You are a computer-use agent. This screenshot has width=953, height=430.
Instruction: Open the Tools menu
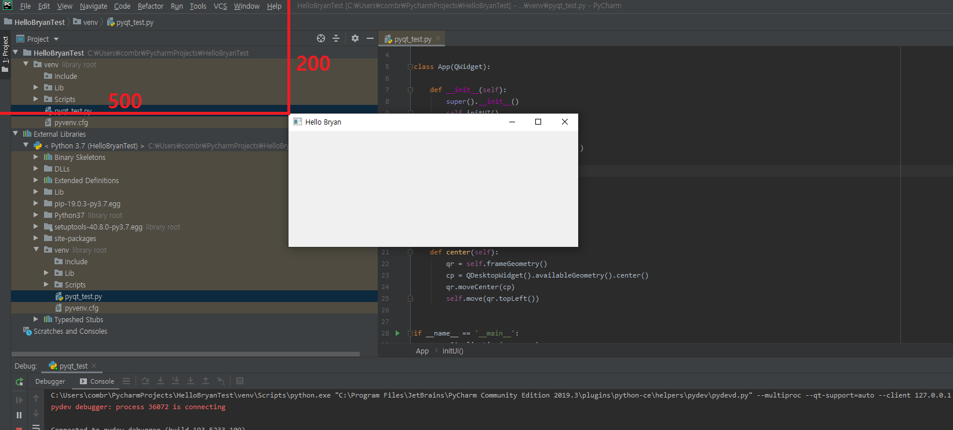198,6
